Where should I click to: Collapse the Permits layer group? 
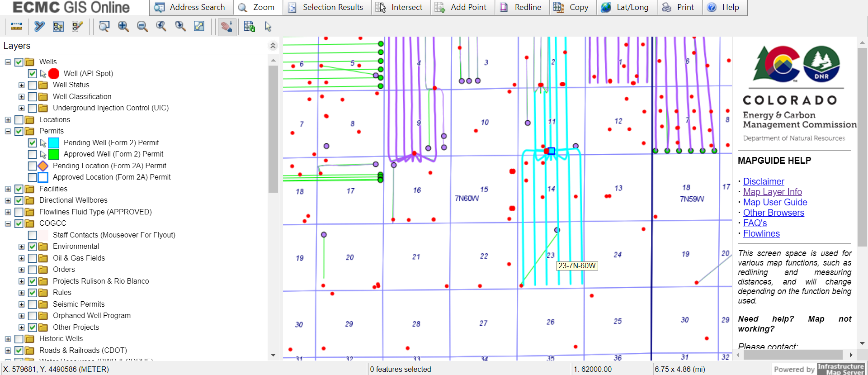[x=8, y=131]
